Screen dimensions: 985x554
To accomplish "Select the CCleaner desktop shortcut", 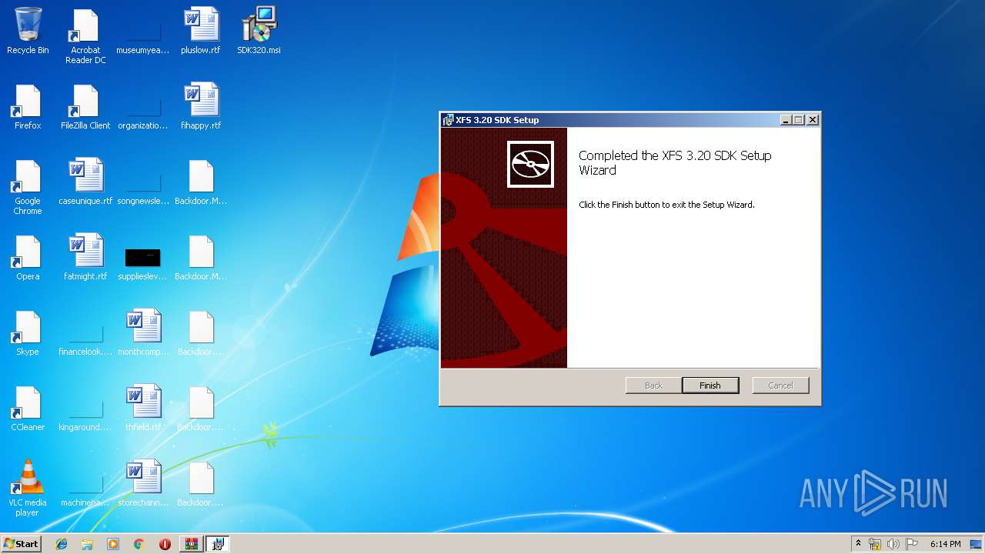I will point(28,408).
